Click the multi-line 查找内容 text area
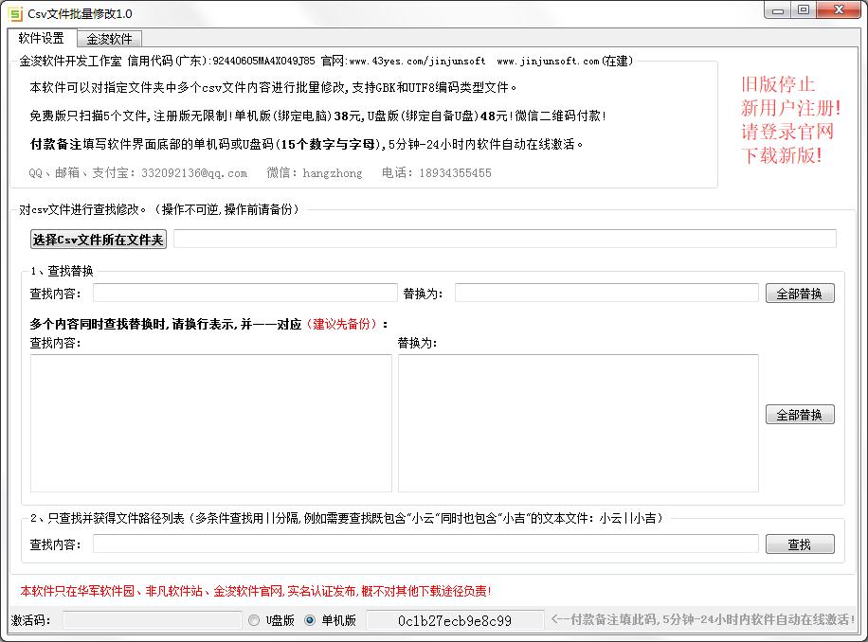Image resolution: width=868 pixels, height=642 pixels. (x=211, y=422)
